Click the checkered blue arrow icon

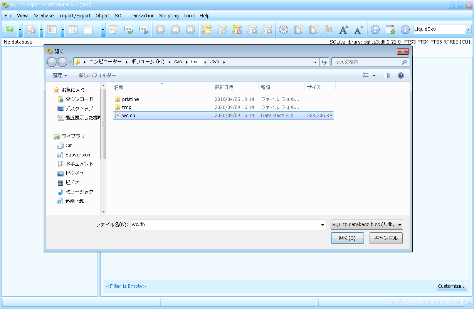coord(144,30)
